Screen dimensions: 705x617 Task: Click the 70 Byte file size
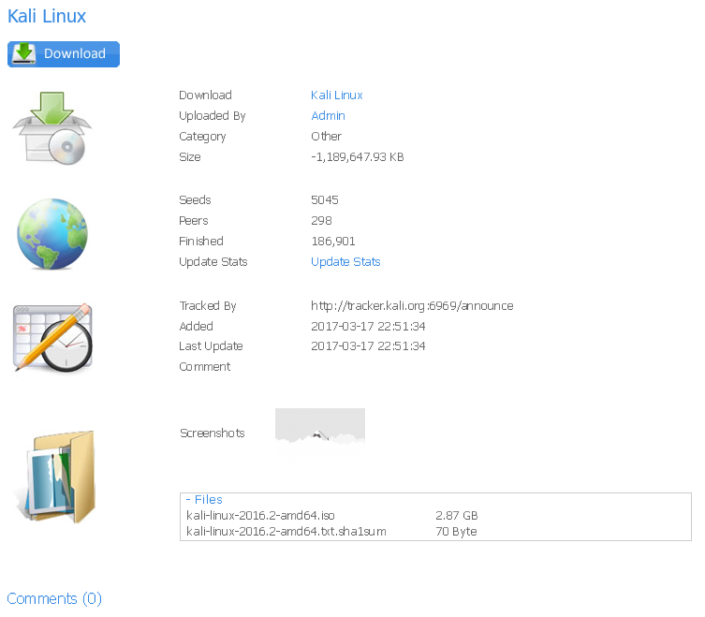coord(456,532)
